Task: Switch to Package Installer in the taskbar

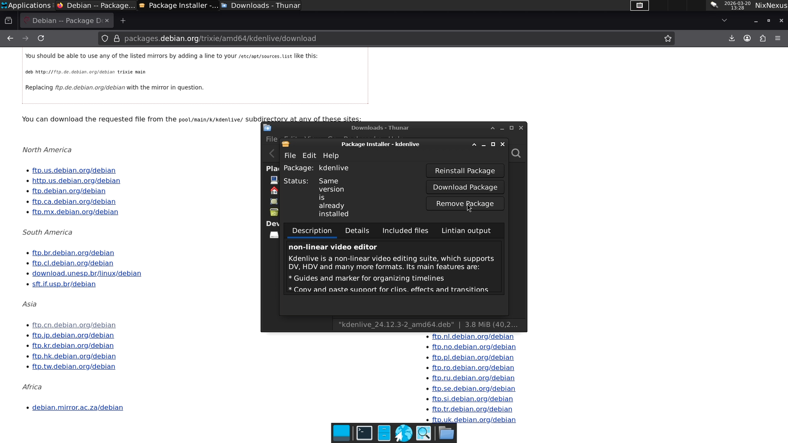Action: point(178,5)
